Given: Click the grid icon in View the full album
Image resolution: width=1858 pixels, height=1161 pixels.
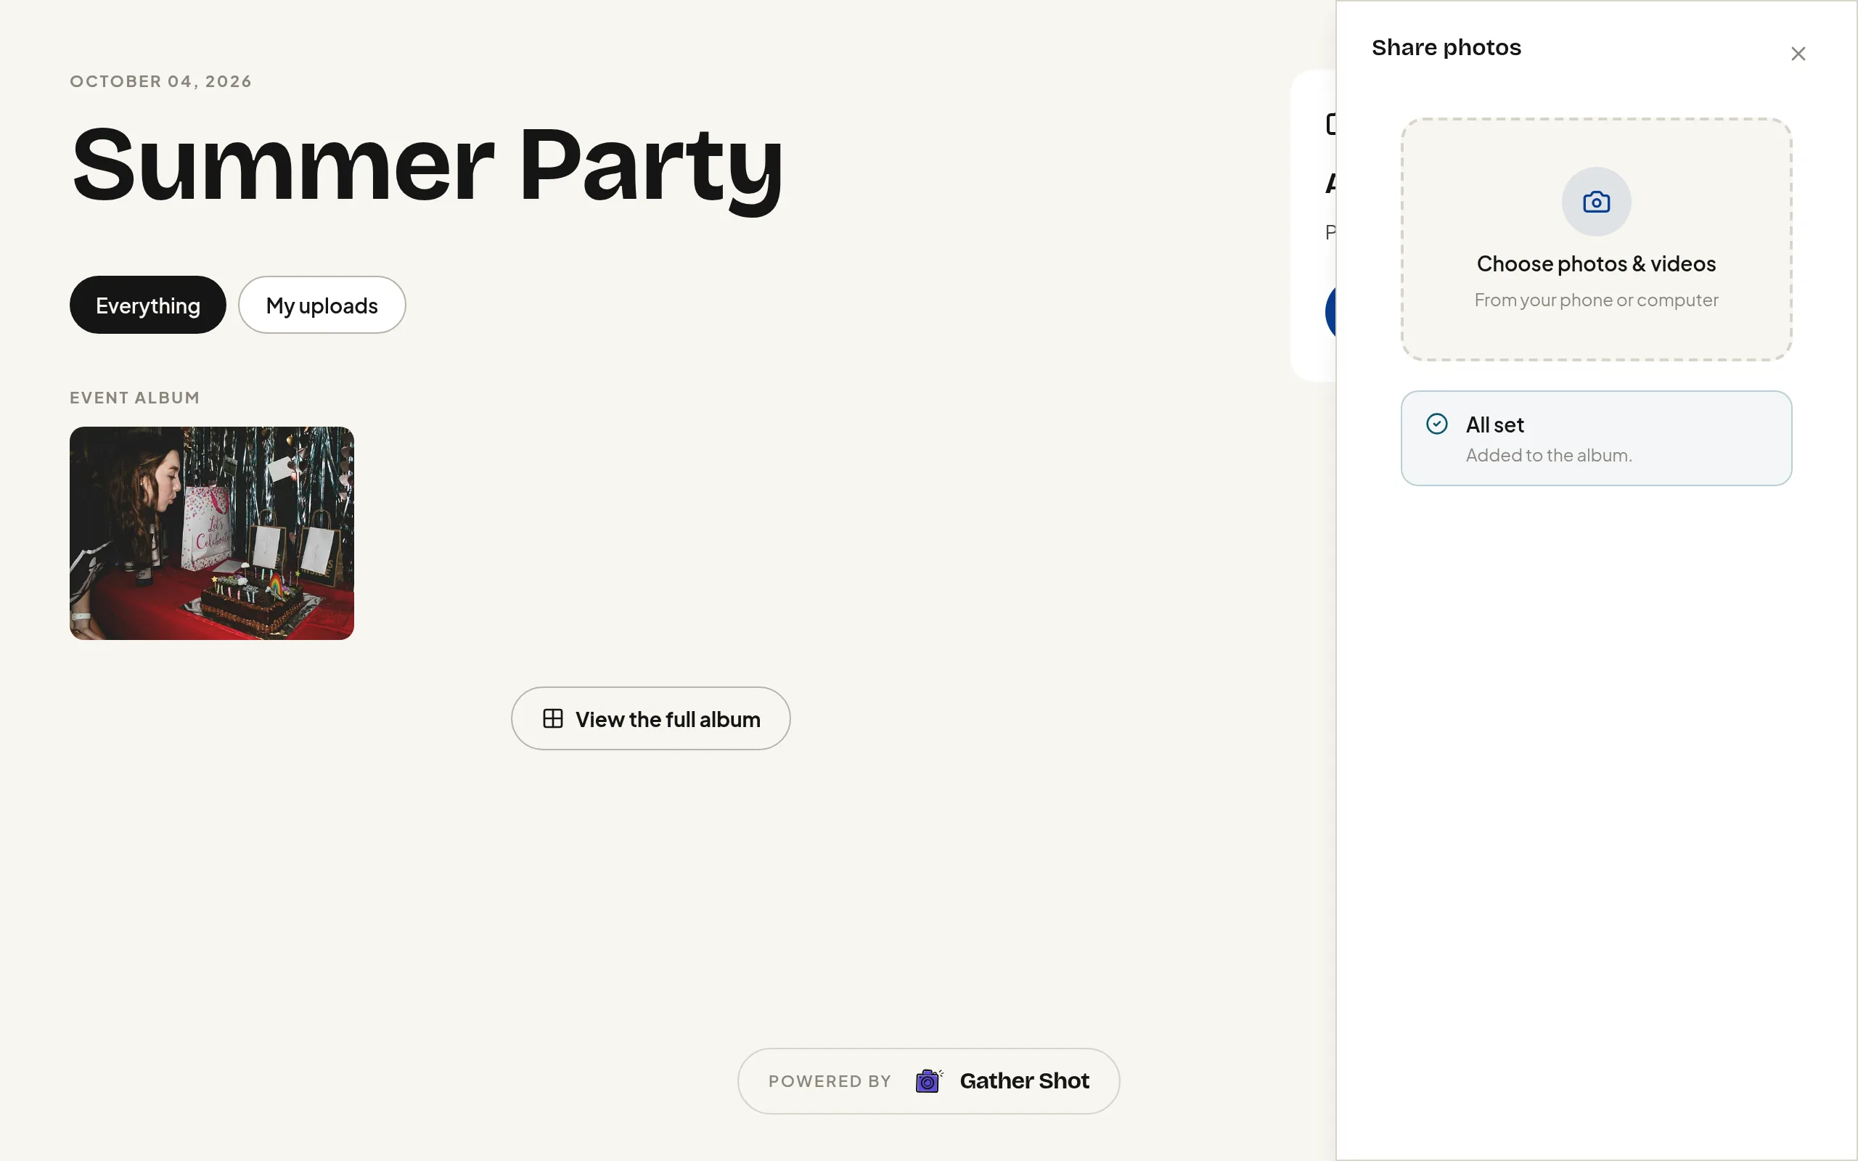Looking at the screenshot, I should pos(553,718).
